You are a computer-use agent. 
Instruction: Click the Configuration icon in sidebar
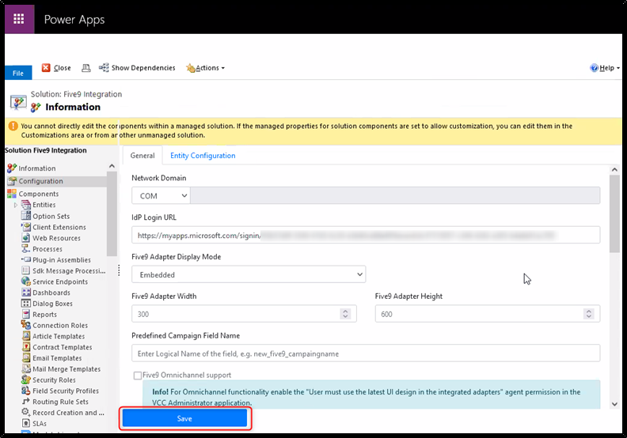[x=12, y=181]
